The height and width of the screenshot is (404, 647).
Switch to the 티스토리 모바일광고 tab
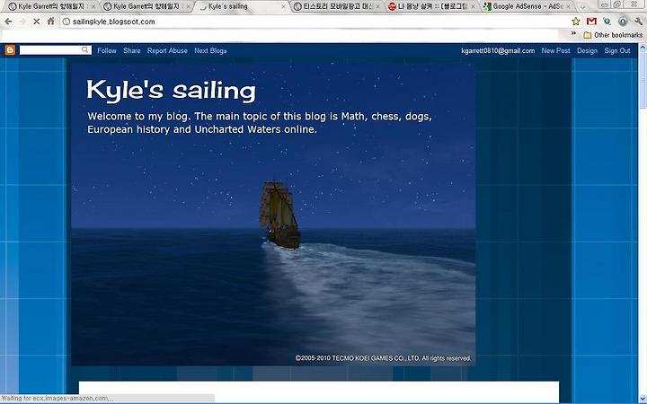336,6
